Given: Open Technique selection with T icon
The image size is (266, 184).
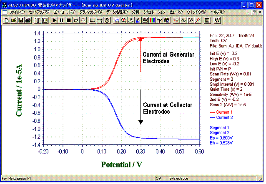Looking at the screenshot, I should click(38, 20).
